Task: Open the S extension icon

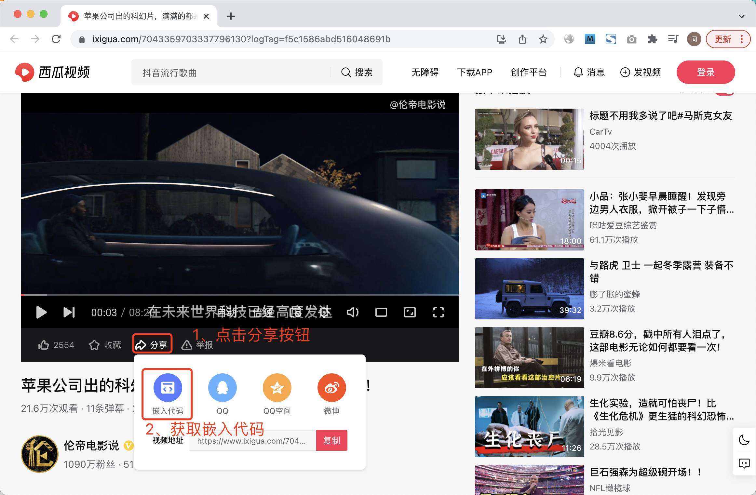Action: (x=611, y=39)
